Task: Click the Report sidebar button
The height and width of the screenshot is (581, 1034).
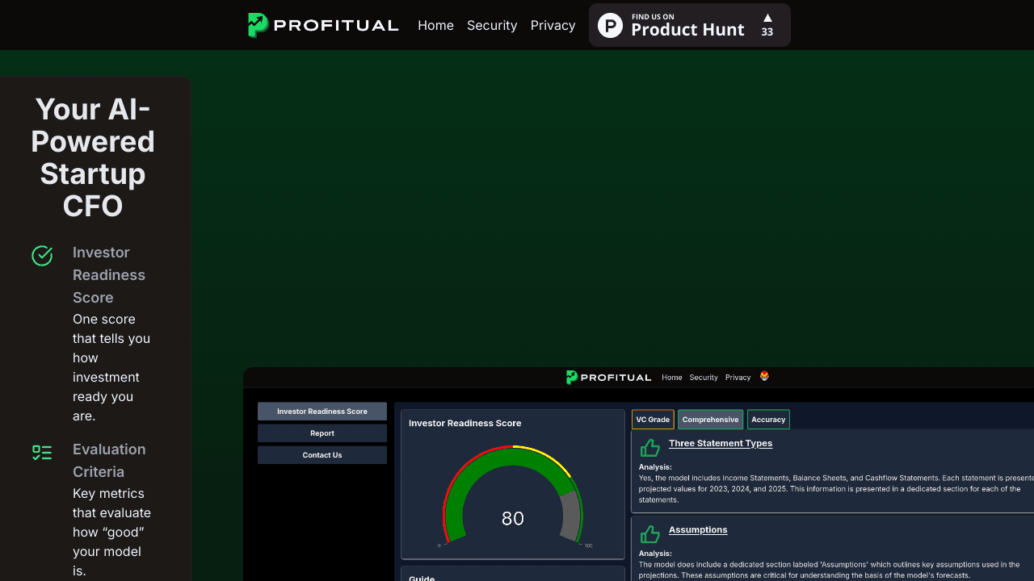Action: [322, 433]
